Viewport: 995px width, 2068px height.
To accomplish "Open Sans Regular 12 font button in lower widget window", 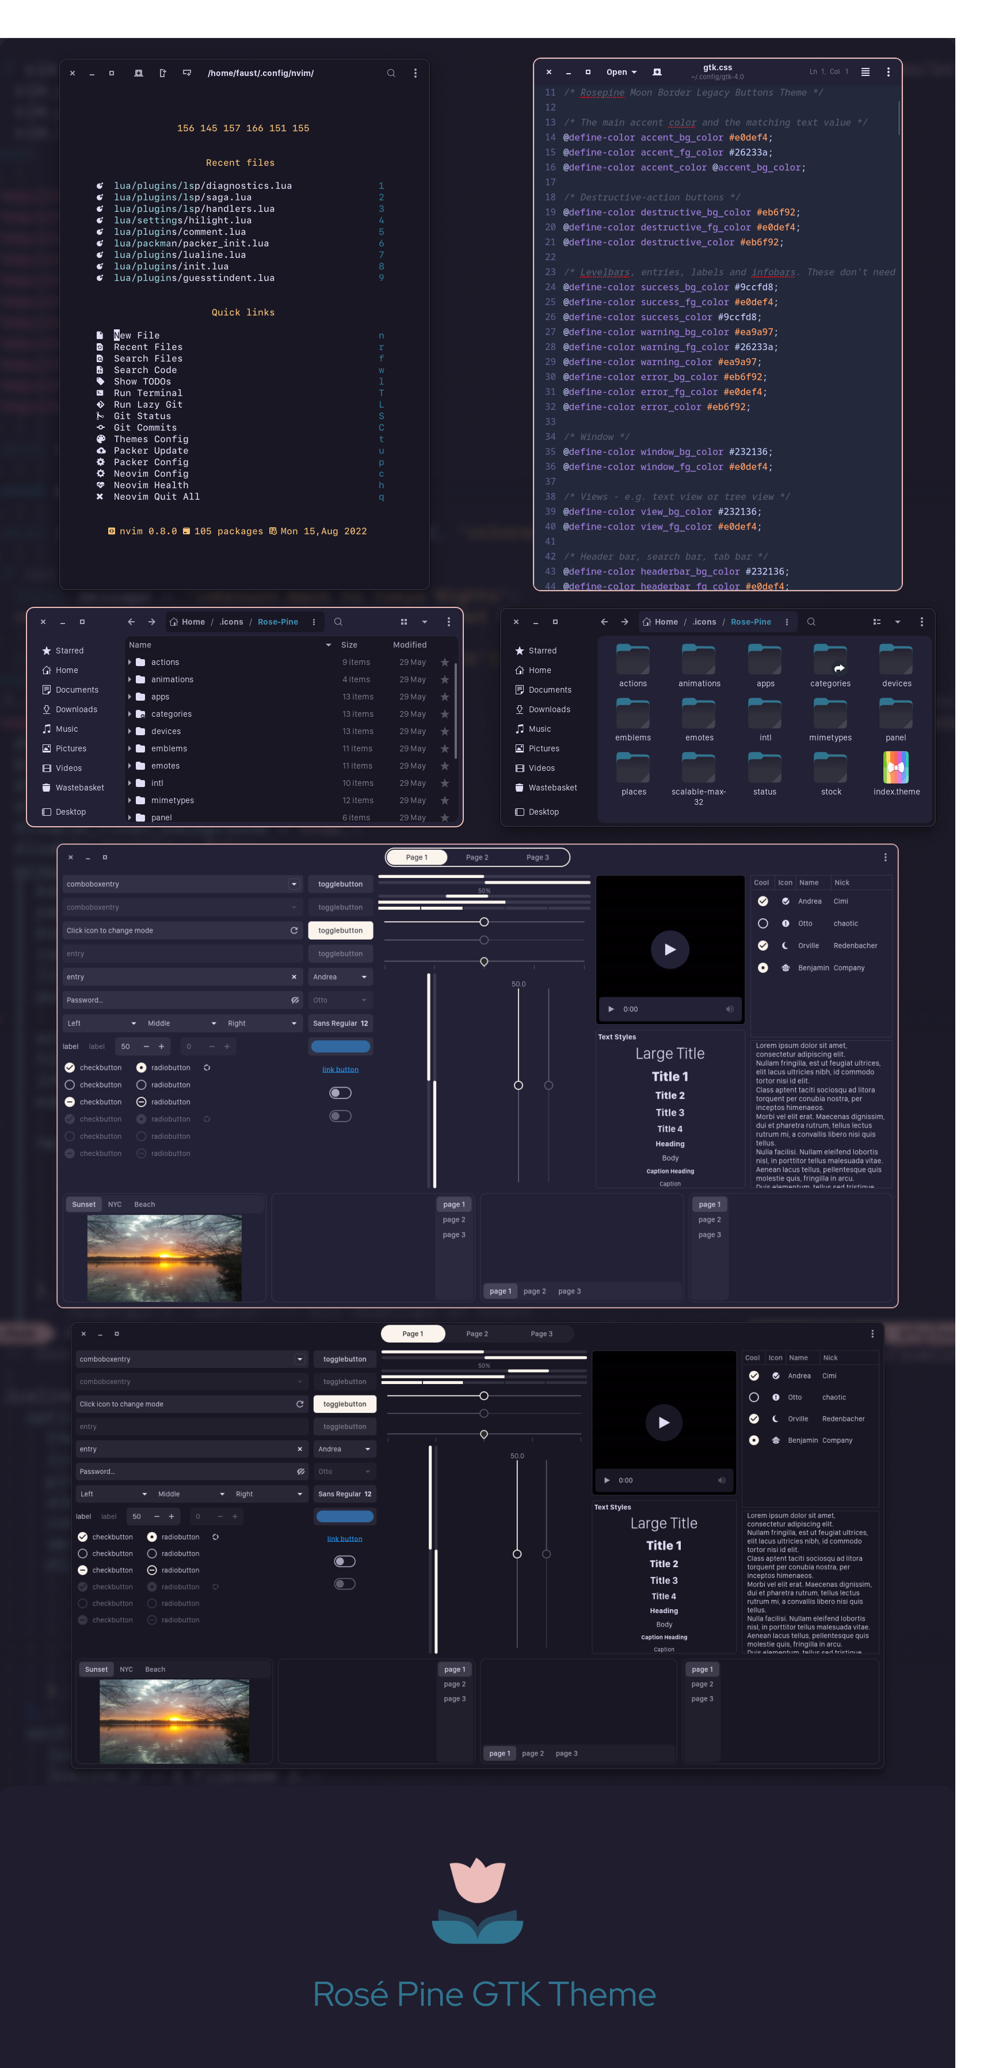I will [344, 1494].
